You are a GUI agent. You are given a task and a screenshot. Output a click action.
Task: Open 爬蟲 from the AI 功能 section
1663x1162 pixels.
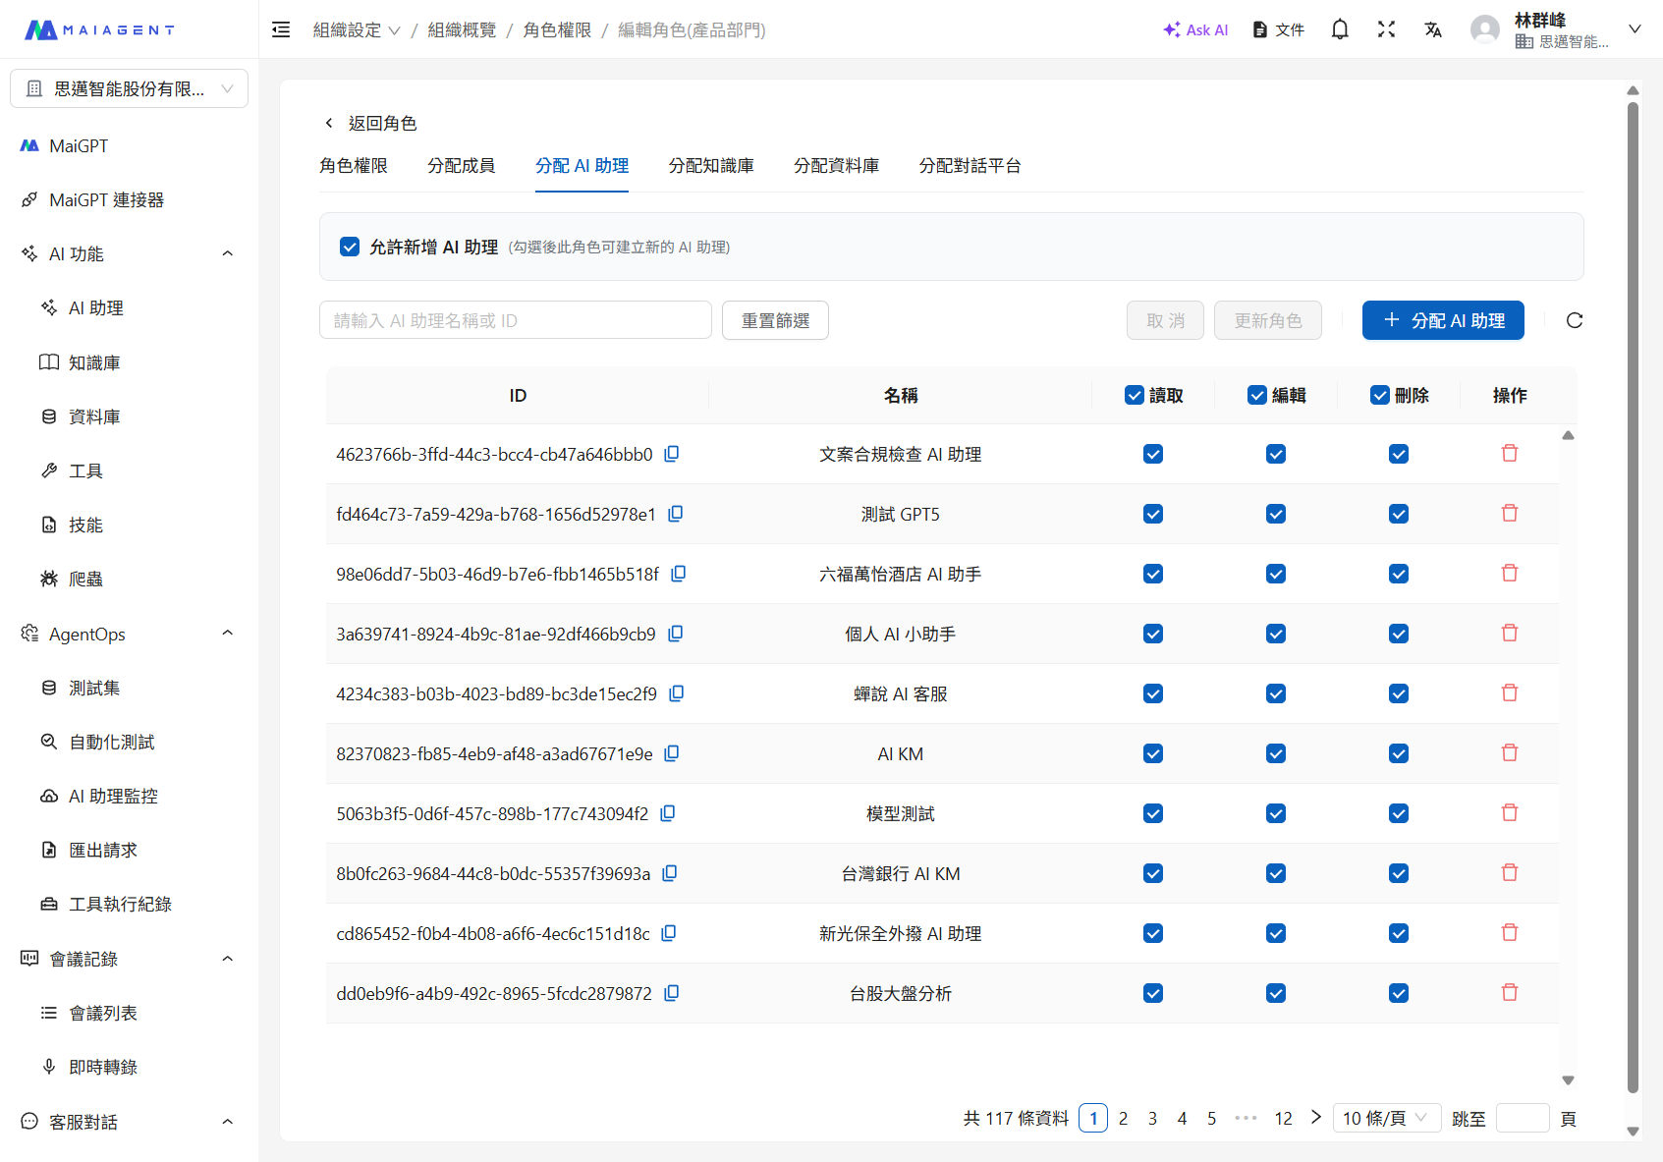tap(84, 579)
